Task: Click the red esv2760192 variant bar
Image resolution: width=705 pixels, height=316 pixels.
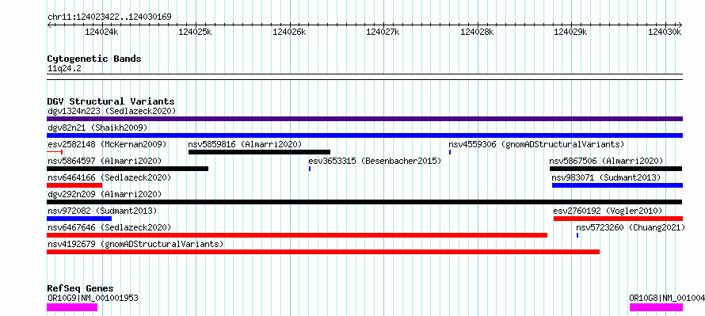Action: coord(618,219)
